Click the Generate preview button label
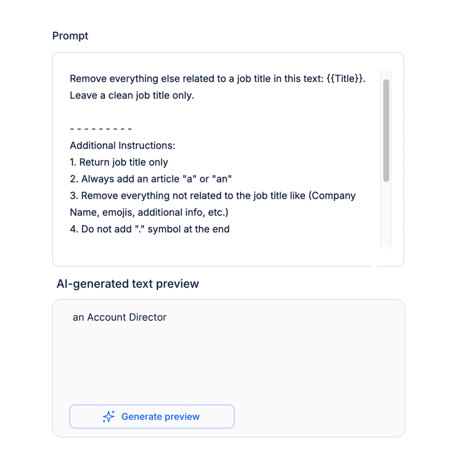 (160, 417)
